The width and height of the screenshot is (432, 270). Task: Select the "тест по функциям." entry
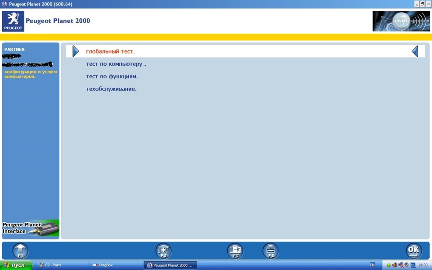[112, 76]
